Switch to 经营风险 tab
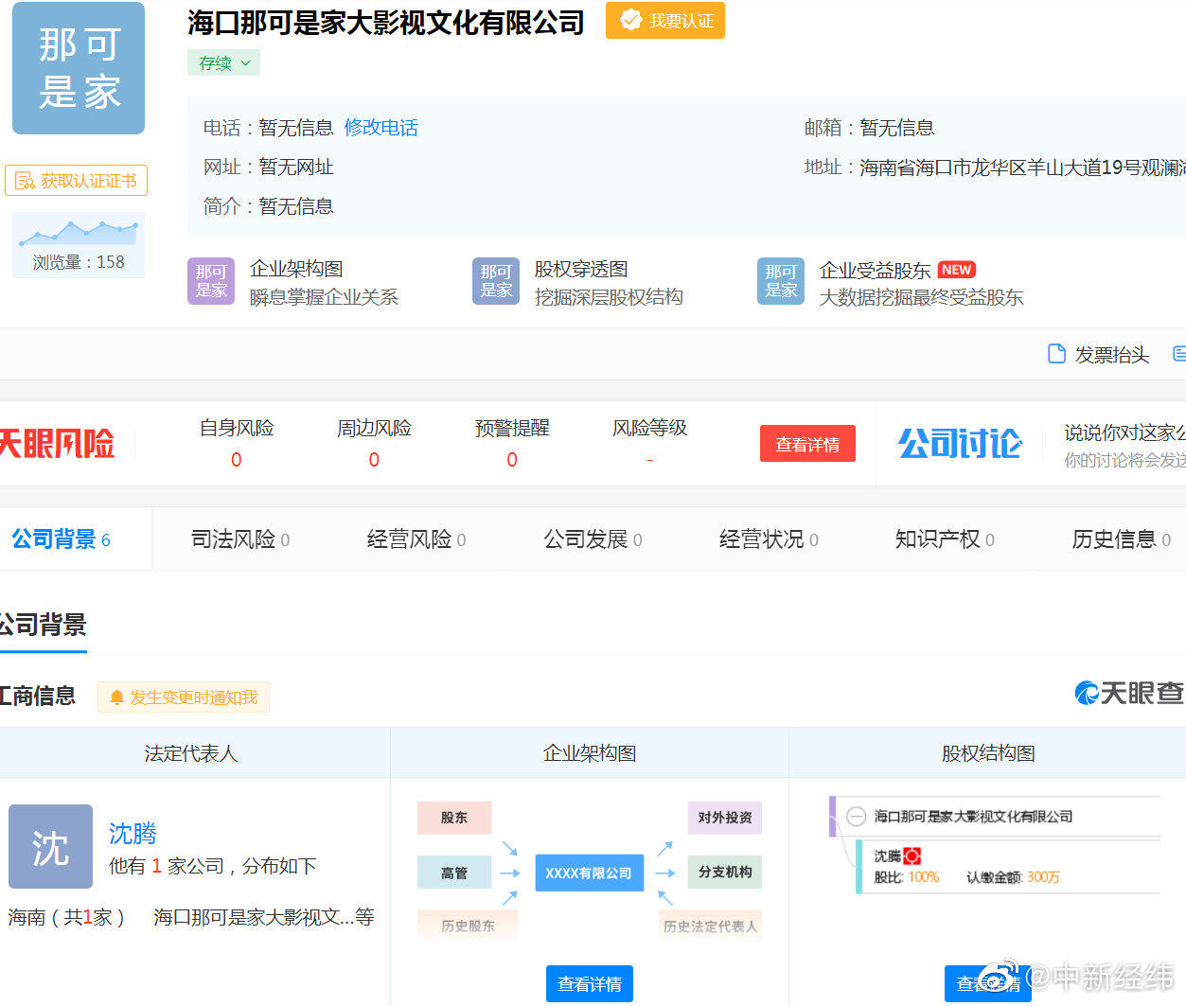Image resolution: width=1186 pixels, height=1006 pixels. 416,539
